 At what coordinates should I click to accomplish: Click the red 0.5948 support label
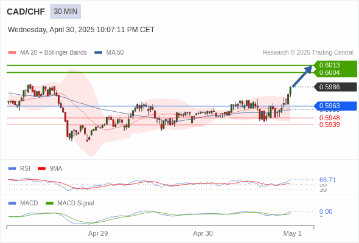(x=329, y=118)
